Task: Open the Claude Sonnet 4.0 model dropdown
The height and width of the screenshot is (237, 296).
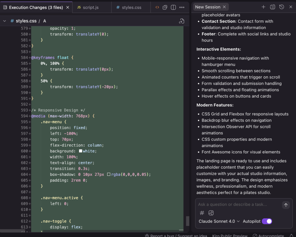Action: click(219, 221)
